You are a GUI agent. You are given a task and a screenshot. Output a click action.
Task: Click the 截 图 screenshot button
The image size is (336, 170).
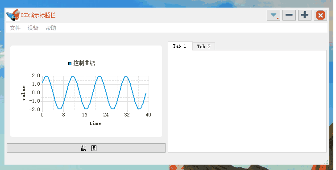(86, 148)
